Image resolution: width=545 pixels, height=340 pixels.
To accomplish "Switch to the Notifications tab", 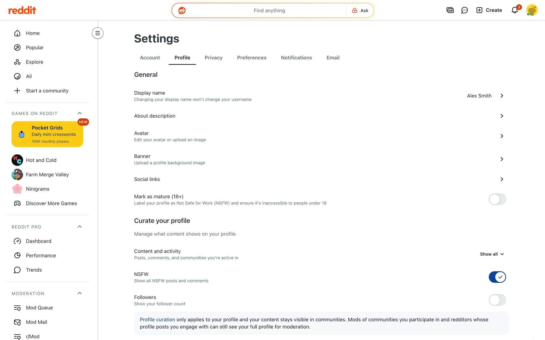I will tap(296, 58).
